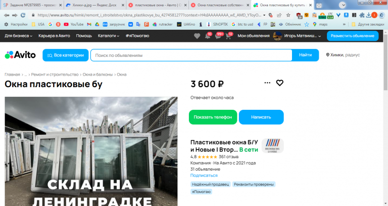This screenshot has height=206, width=388.
Task: Open the messages chat icon
Action: coord(218,36)
